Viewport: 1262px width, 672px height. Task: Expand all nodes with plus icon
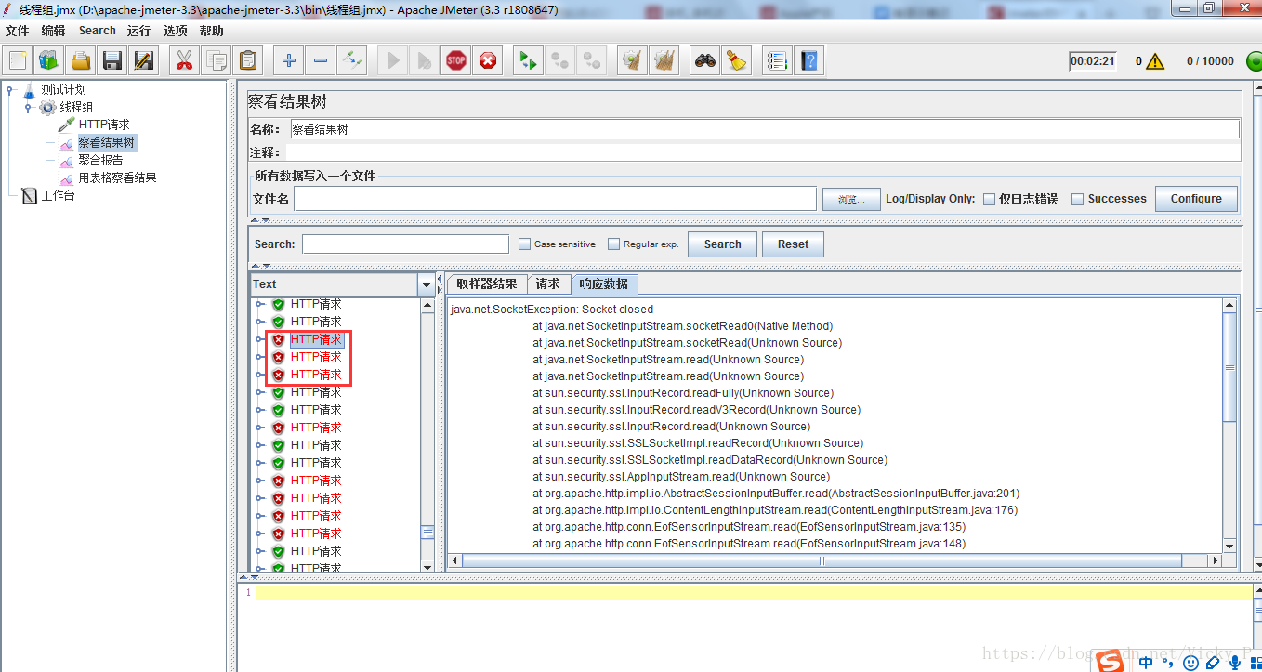pyautogui.click(x=289, y=61)
